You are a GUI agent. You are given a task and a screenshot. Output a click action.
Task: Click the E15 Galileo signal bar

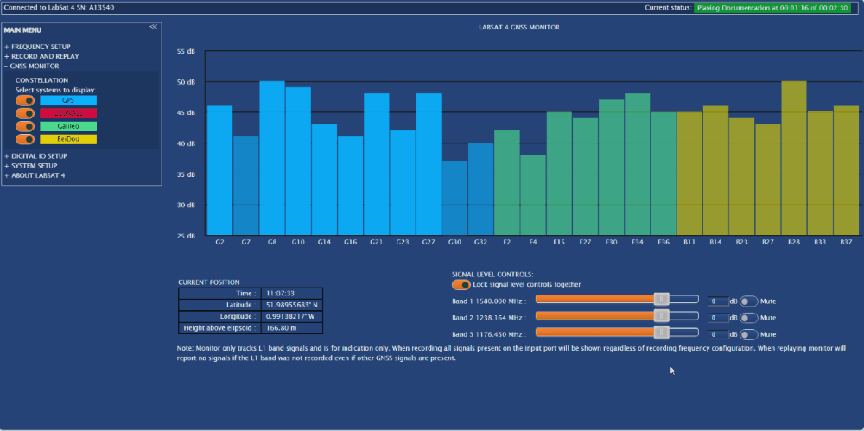click(559, 174)
